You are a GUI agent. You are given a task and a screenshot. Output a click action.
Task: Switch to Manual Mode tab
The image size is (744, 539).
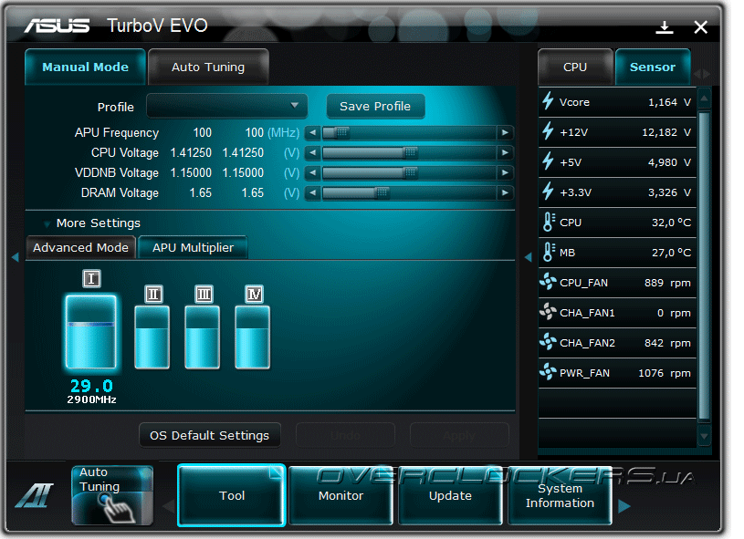[86, 67]
